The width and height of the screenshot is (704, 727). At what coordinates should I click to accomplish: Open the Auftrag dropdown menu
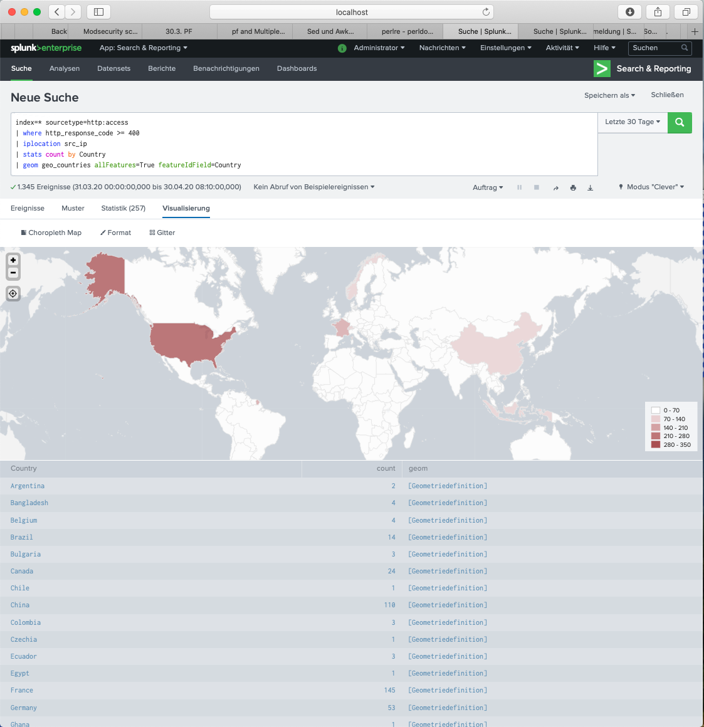tap(488, 188)
